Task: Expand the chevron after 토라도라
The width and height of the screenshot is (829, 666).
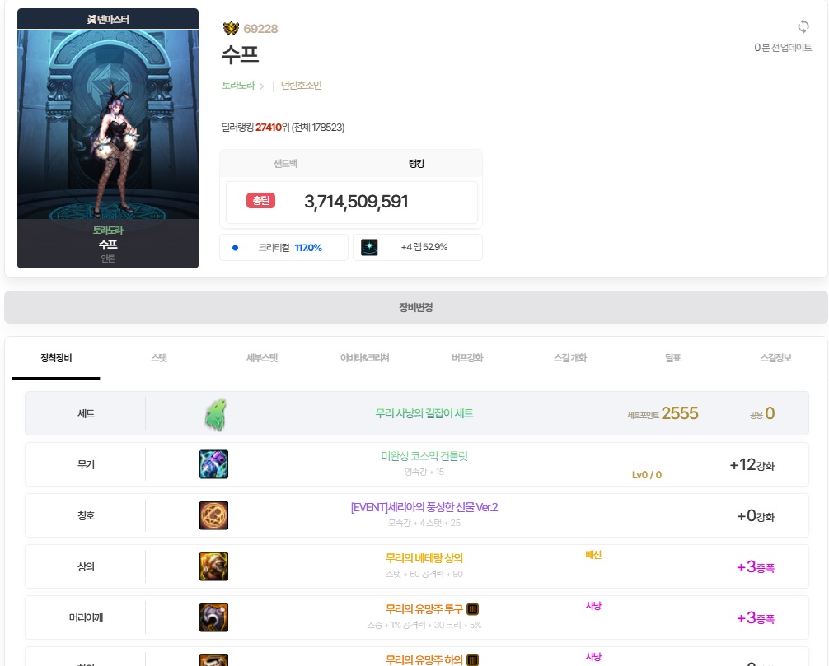Action: point(262,86)
